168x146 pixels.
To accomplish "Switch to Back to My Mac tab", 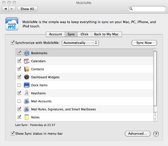I will (106, 34).
